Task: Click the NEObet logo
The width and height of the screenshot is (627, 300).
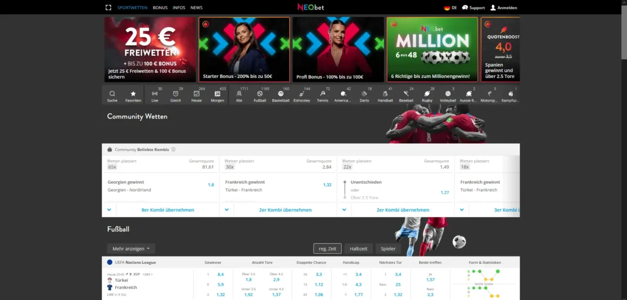Action: (311, 7)
